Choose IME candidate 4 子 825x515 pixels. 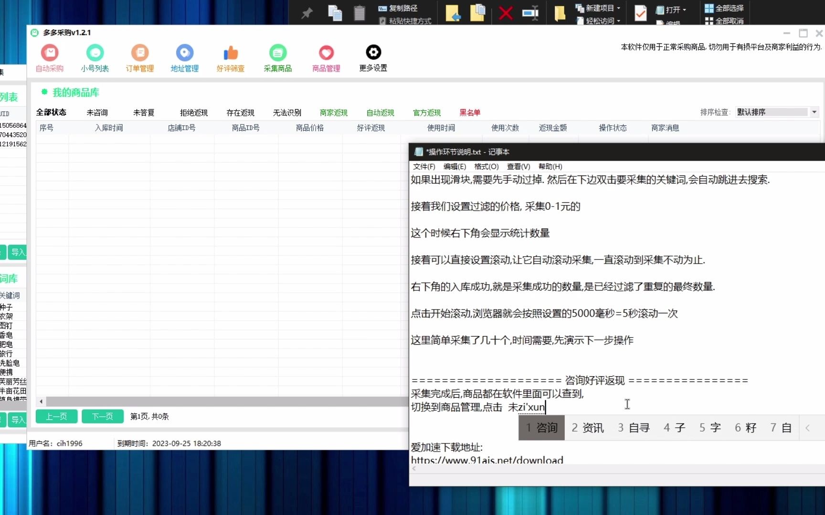pos(674,428)
